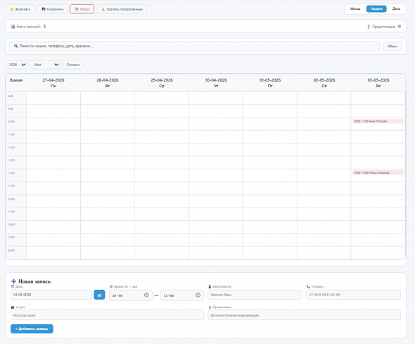Screen dimensions: 415x344
Task: Click the note icon beside Примечание label
Action: pos(210,307)
